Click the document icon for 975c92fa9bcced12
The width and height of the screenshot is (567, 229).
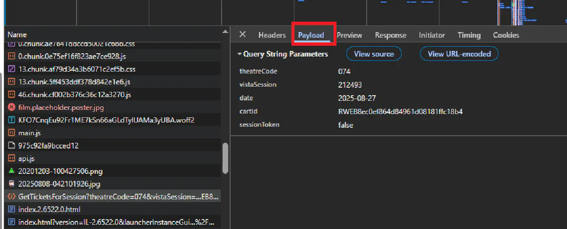[12, 146]
